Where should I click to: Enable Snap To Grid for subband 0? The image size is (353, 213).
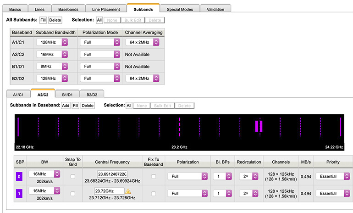click(73, 176)
